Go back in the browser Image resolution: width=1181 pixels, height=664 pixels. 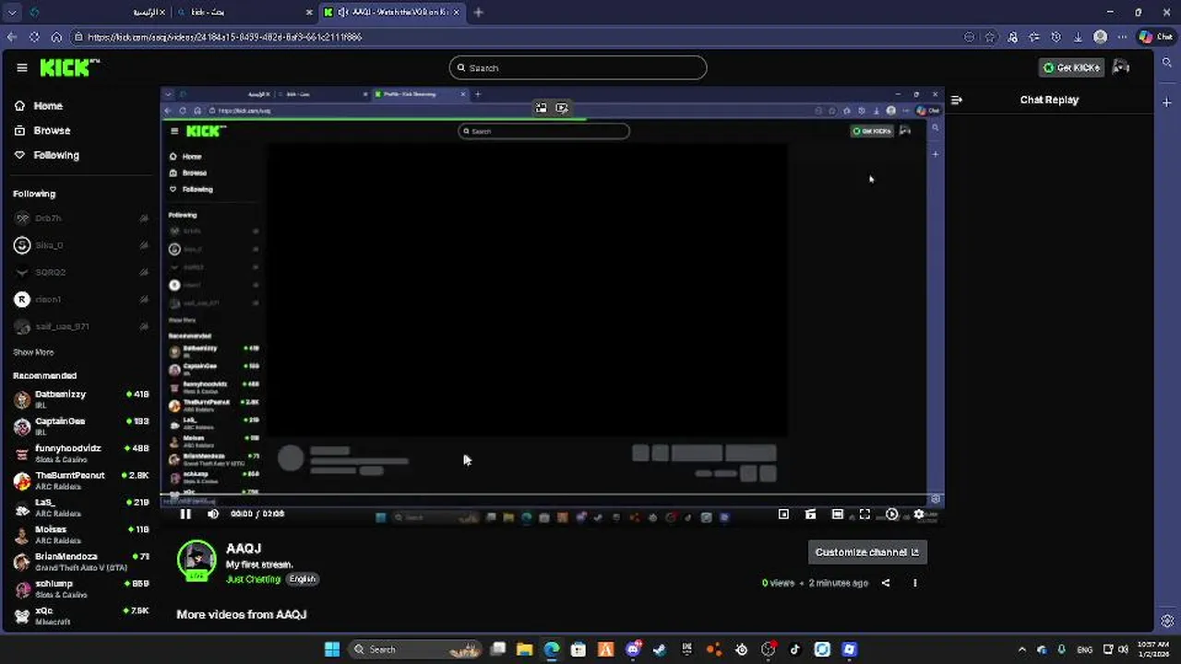(x=12, y=37)
